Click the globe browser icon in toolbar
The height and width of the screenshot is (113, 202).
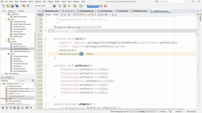click(x=55, y=6)
